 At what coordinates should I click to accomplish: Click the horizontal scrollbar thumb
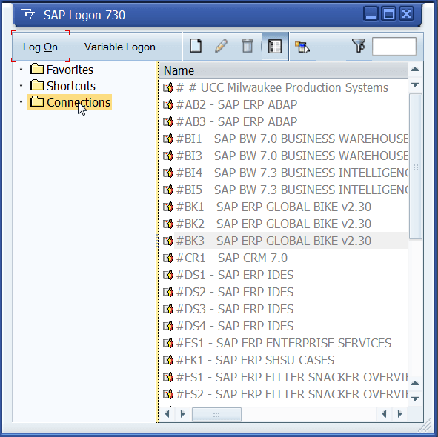[x=216, y=414]
